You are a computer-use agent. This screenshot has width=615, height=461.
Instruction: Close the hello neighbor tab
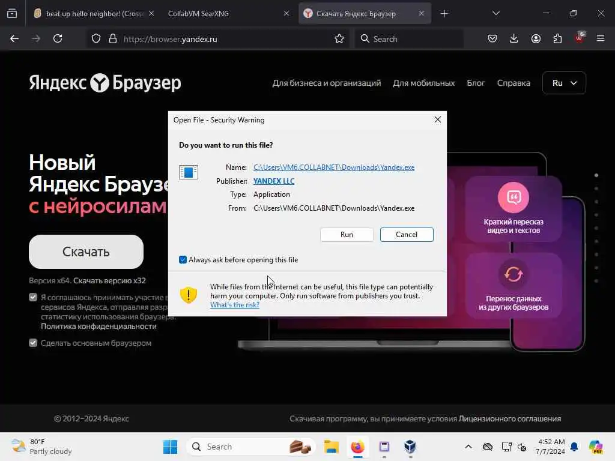[x=151, y=14]
